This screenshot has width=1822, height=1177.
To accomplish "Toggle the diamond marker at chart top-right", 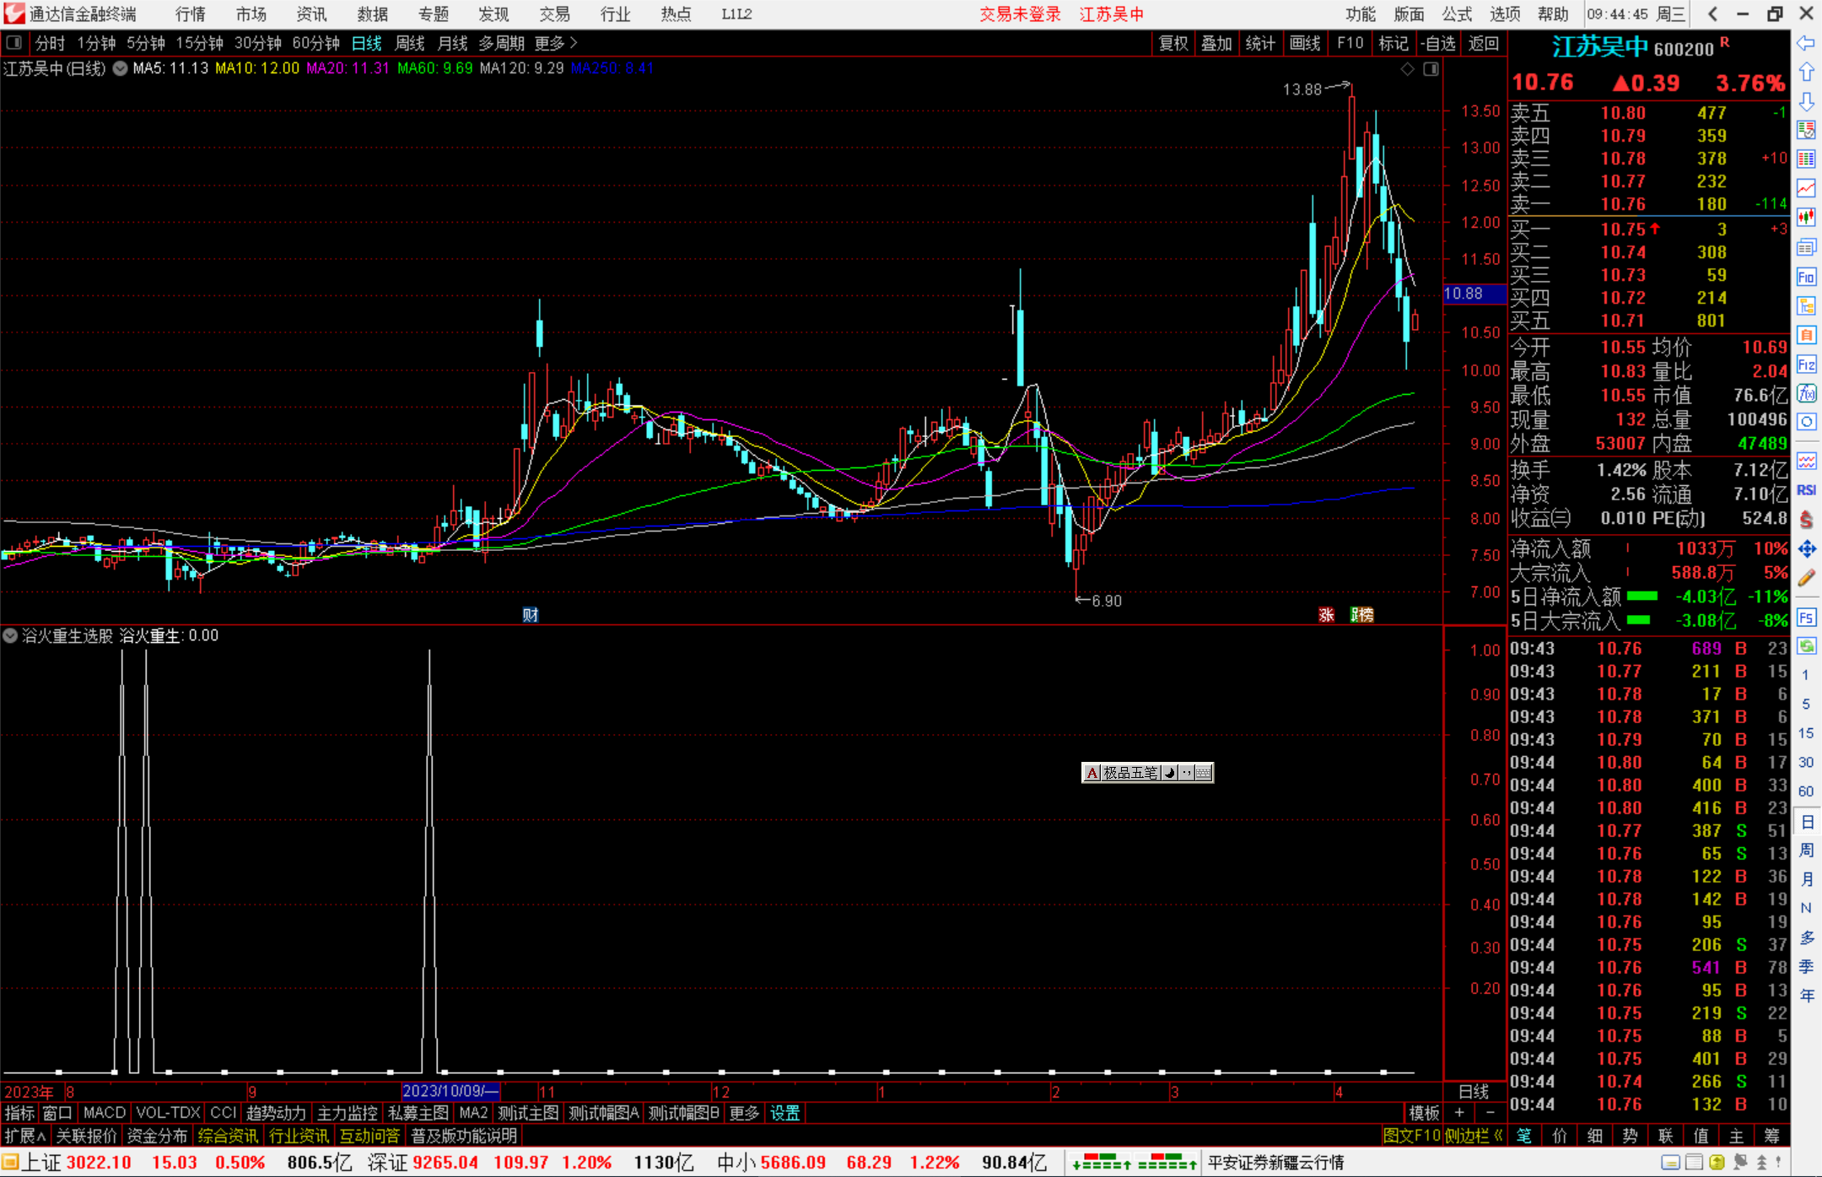I will click(x=1407, y=69).
